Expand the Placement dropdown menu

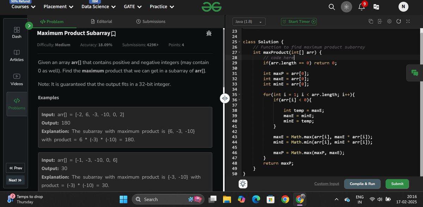(59, 7)
